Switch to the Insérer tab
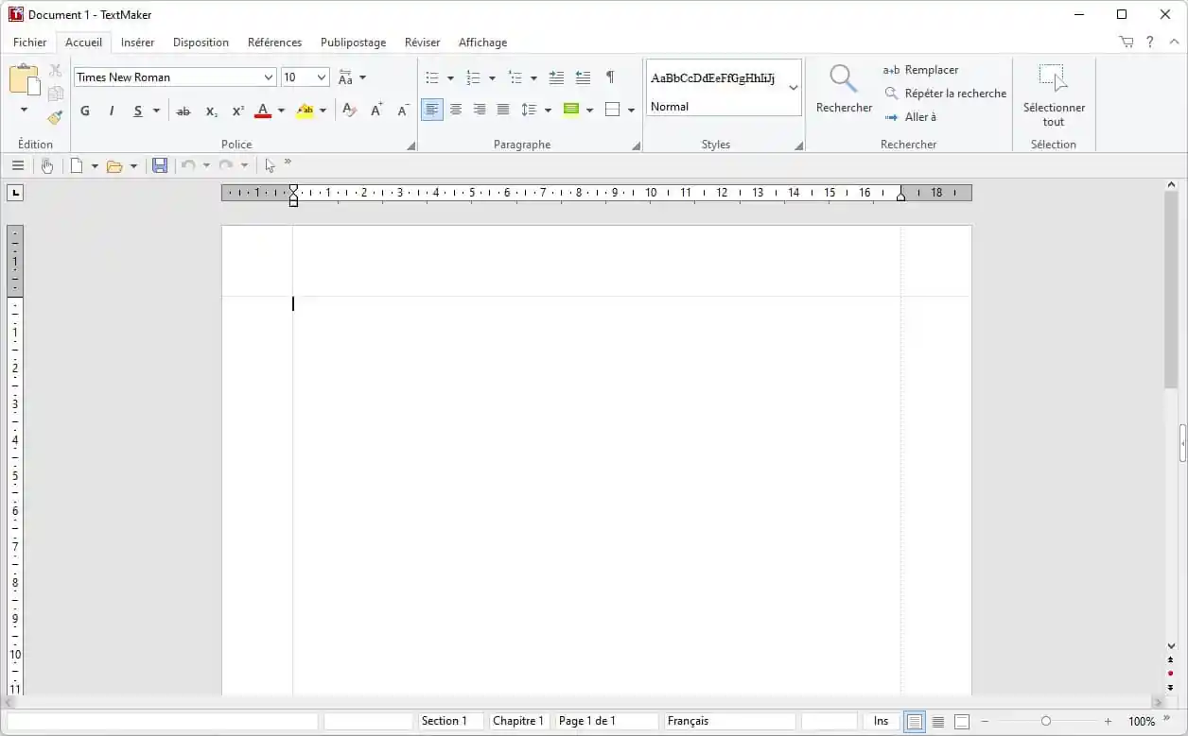The width and height of the screenshot is (1188, 736). pos(138,43)
